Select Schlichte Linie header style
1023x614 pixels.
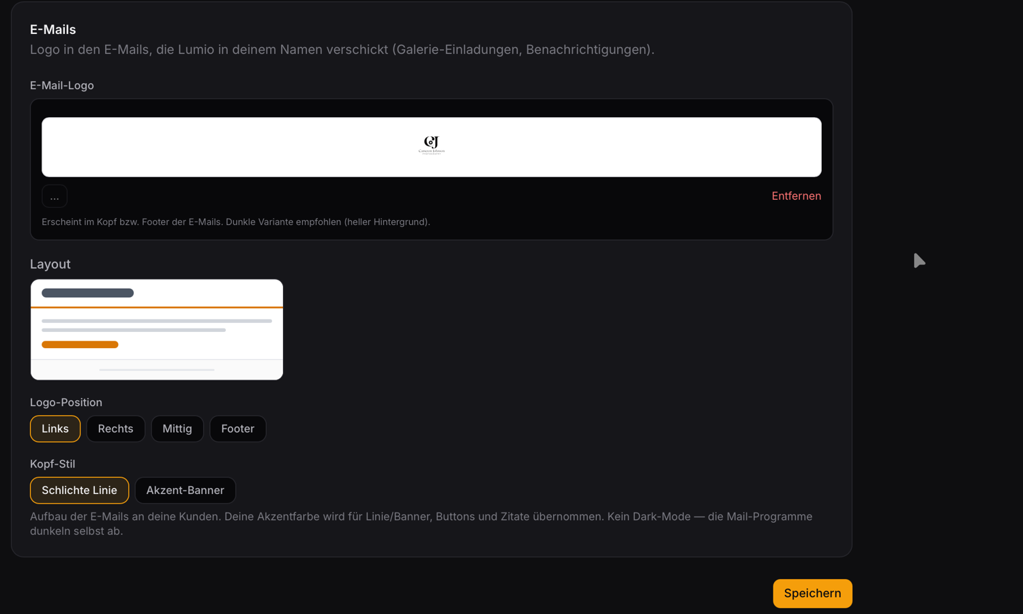point(79,490)
